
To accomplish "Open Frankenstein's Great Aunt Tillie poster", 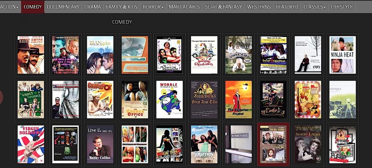I will click(204, 99).
